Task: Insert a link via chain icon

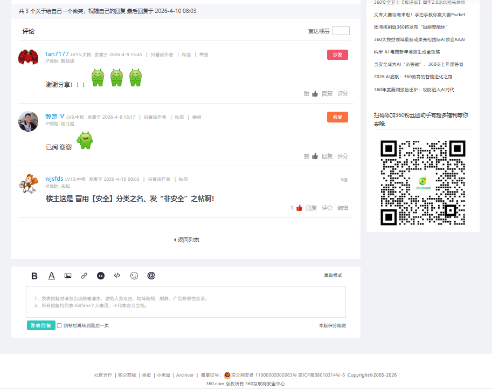Action: pyautogui.click(x=84, y=276)
